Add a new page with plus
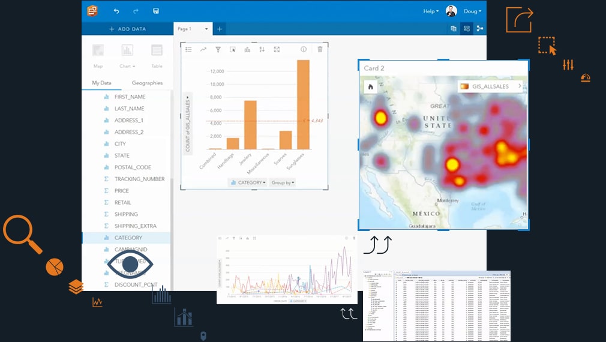Viewport: 606px width, 342px height. (220, 29)
